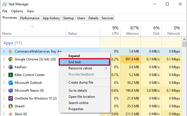Image resolution: width=187 pixels, height=116 pixels.
Task: Open the View menu
Action: point(30,11)
